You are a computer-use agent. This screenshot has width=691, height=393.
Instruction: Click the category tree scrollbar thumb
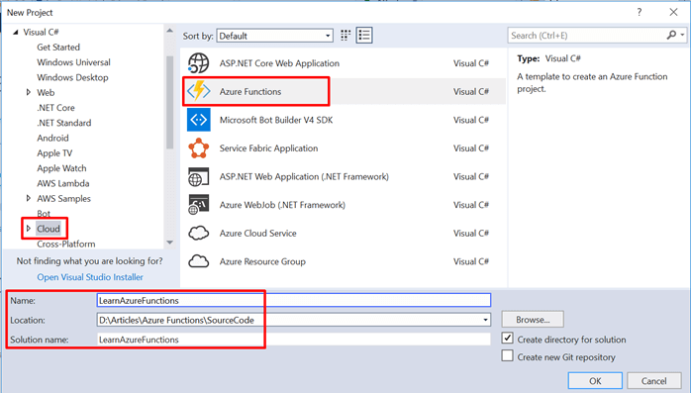169,102
